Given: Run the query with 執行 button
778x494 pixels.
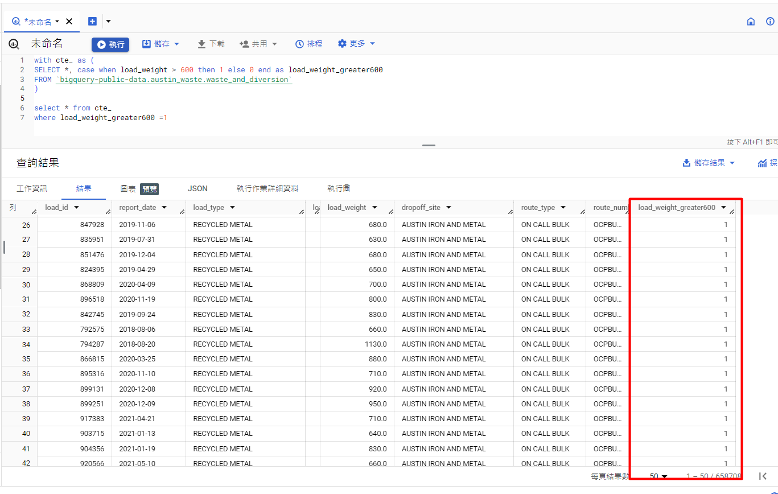Looking at the screenshot, I should coord(110,44).
